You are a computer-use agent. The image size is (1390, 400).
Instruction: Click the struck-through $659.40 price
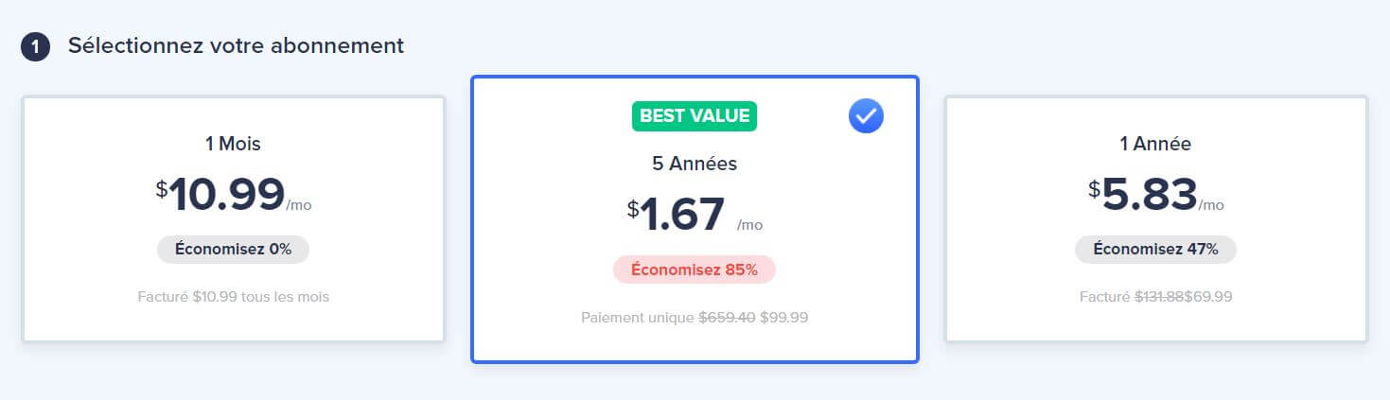(x=727, y=318)
